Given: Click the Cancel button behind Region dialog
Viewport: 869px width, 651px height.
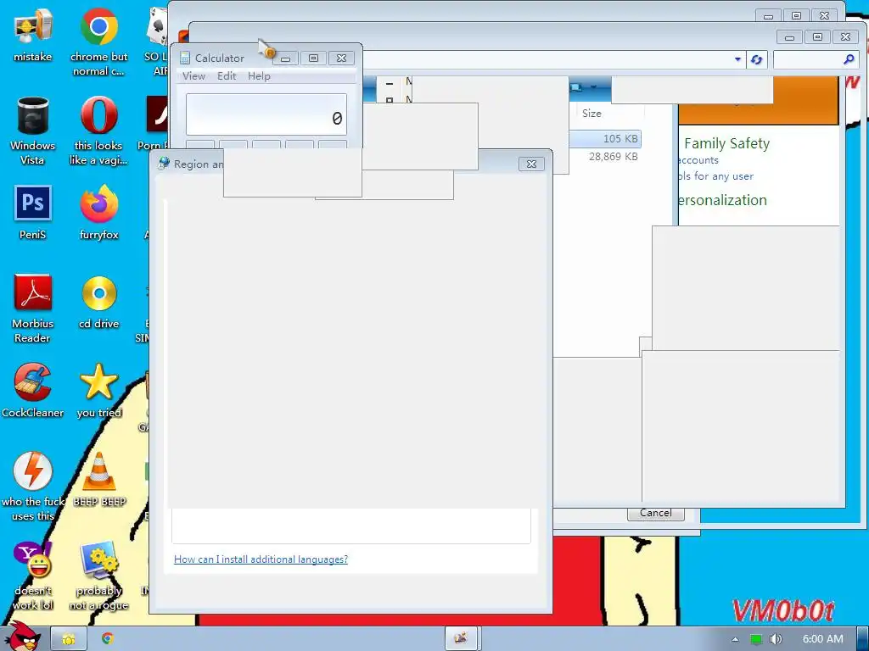Looking at the screenshot, I should click(x=656, y=513).
